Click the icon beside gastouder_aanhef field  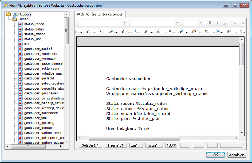coord(21,49)
